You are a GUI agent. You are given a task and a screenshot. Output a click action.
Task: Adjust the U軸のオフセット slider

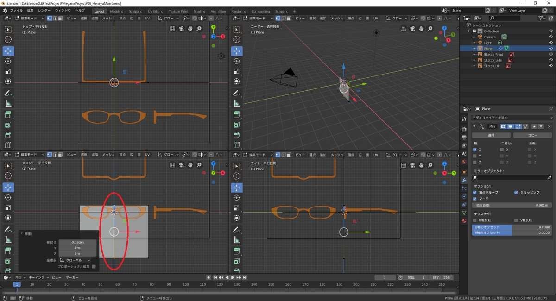pos(512,227)
